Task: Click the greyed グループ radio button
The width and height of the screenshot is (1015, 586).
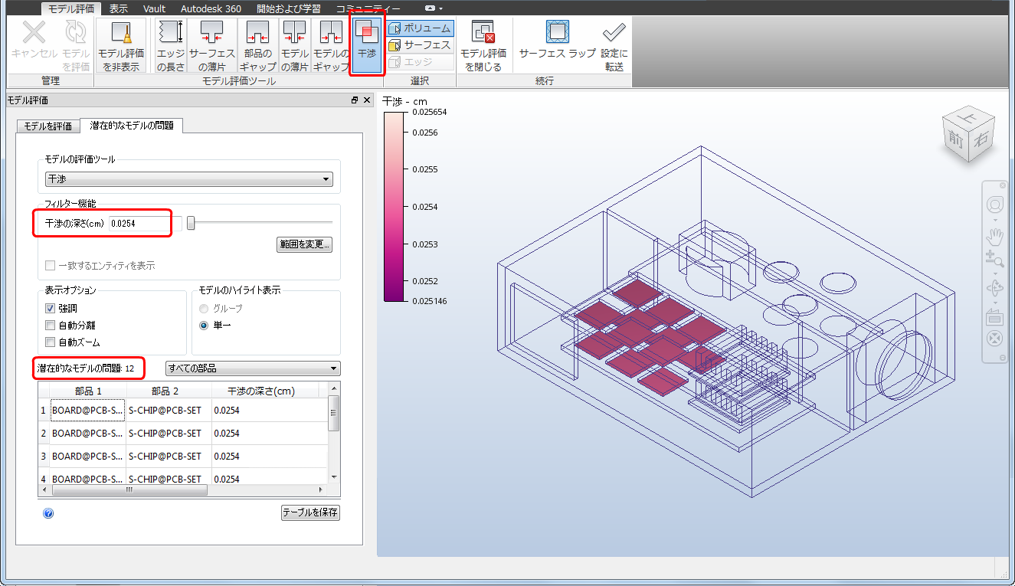Action: (204, 309)
